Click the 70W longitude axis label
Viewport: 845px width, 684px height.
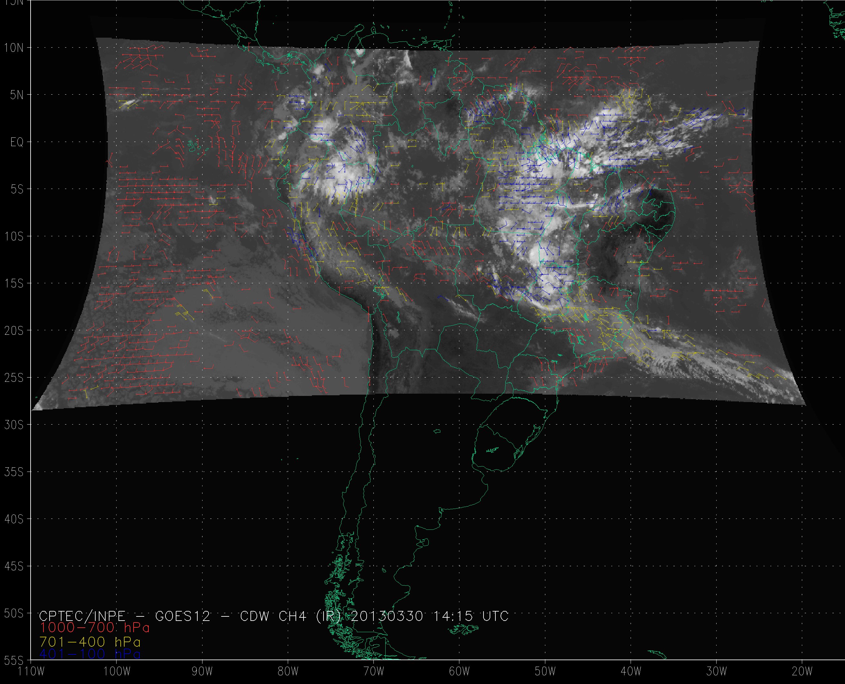(373, 671)
